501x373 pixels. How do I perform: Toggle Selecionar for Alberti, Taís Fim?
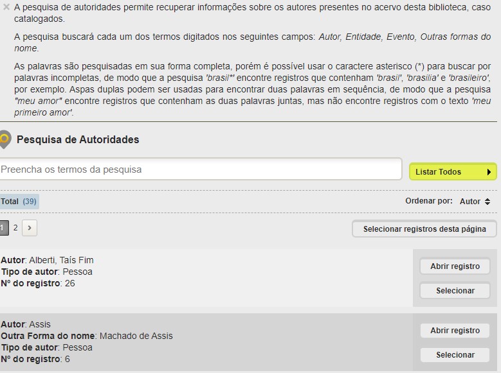pos(455,291)
